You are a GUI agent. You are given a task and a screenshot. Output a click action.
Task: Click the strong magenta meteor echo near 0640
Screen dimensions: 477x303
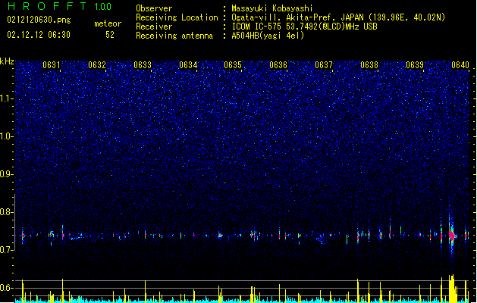452,236
